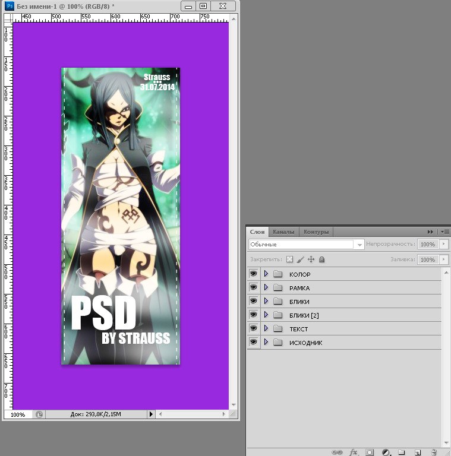Open the Непрозрачность opacity slider arrow
451x456 pixels.
point(444,244)
